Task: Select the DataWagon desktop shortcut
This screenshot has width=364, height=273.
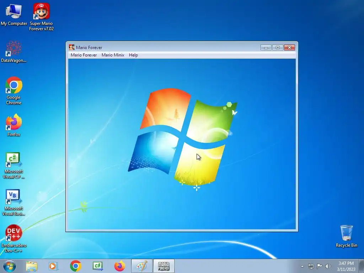Action: 14,52
